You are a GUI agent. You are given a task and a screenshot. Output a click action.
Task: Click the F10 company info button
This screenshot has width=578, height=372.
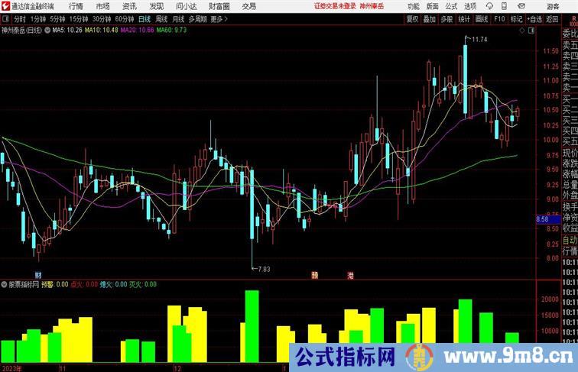(498, 19)
